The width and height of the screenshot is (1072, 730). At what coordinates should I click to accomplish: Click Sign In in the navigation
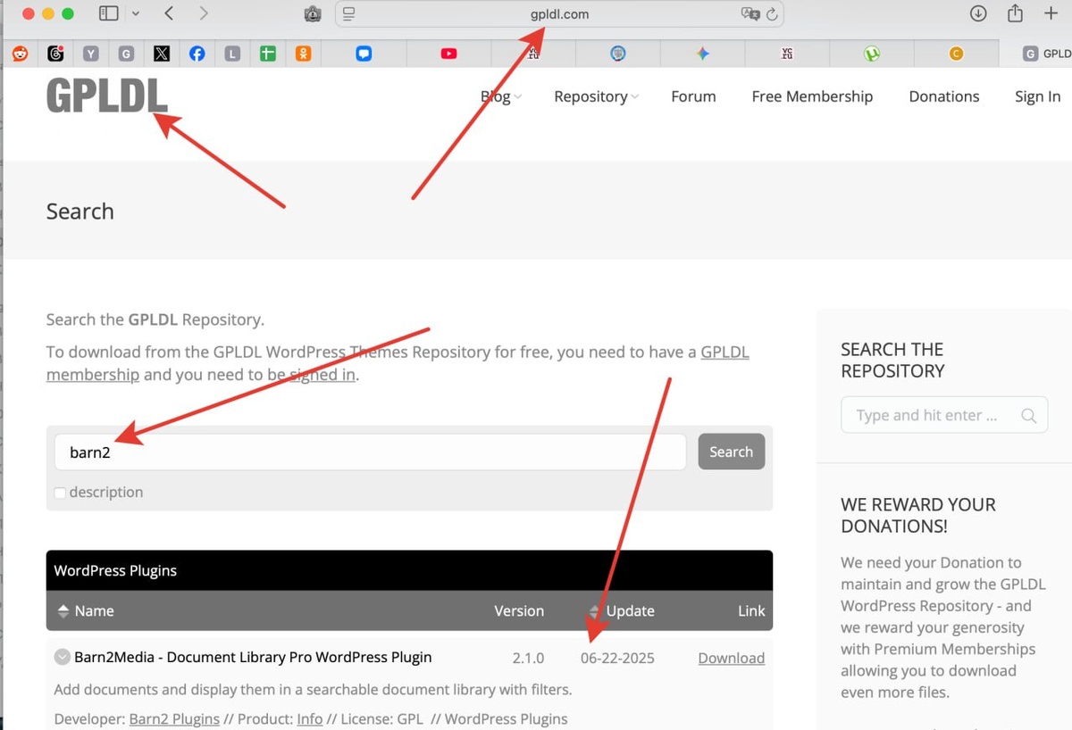point(1037,96)
